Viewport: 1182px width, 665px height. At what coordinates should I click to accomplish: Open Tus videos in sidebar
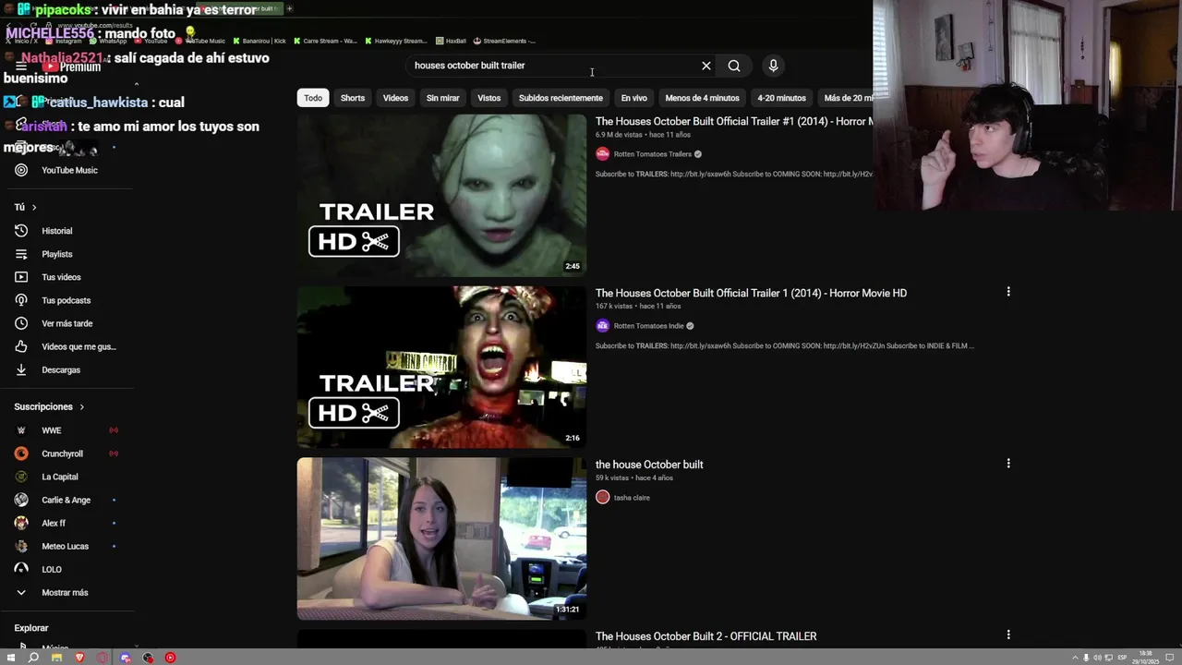pos(59,277)
